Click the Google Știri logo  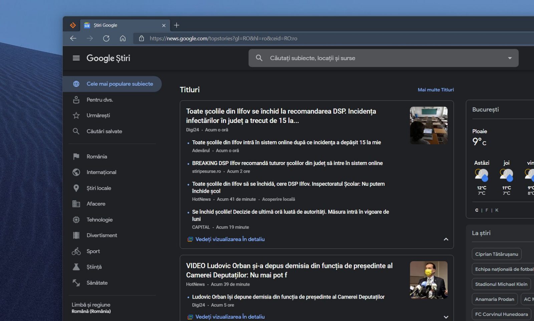[x=108, y=58]
